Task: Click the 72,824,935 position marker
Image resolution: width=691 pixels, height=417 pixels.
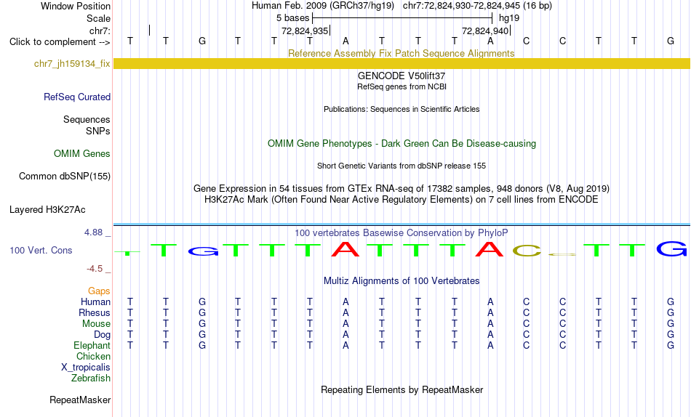Action: tap(305, 31)
